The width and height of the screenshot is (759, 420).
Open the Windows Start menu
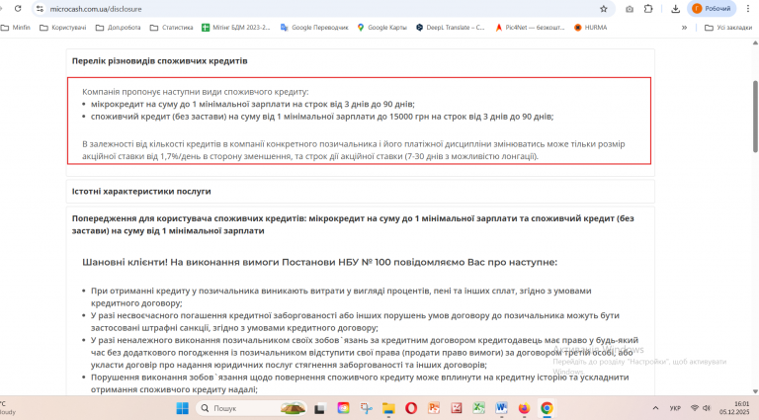[183, 408]
